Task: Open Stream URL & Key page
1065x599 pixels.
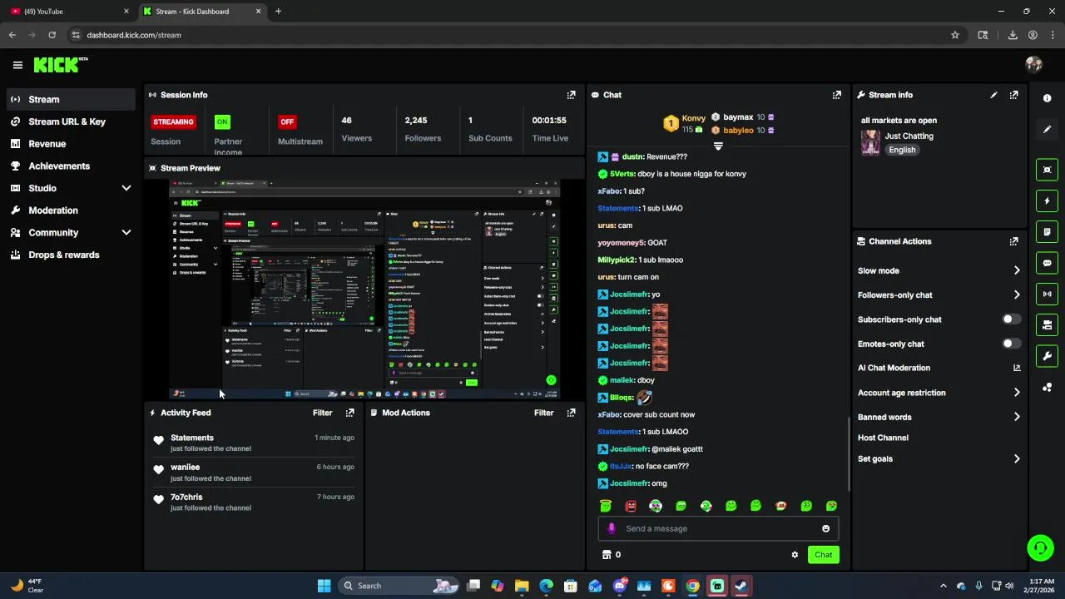Action: [71, 121]
